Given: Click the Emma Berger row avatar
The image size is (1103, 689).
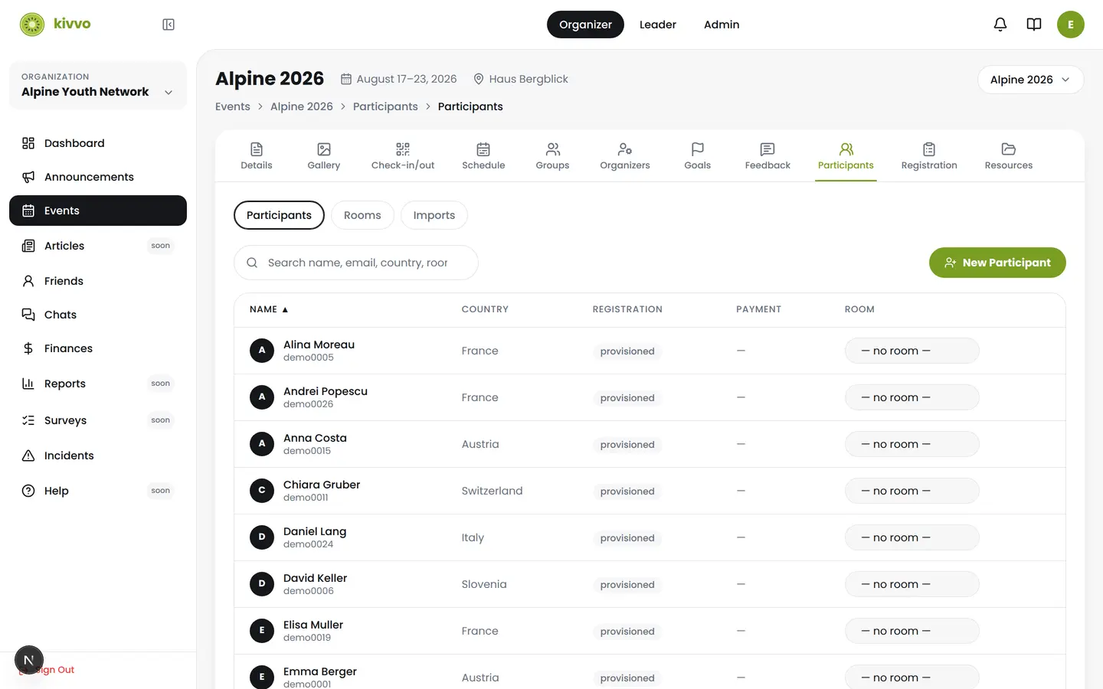Looking at the screenshot, I should pyautogui.click(x=262, y=678).
